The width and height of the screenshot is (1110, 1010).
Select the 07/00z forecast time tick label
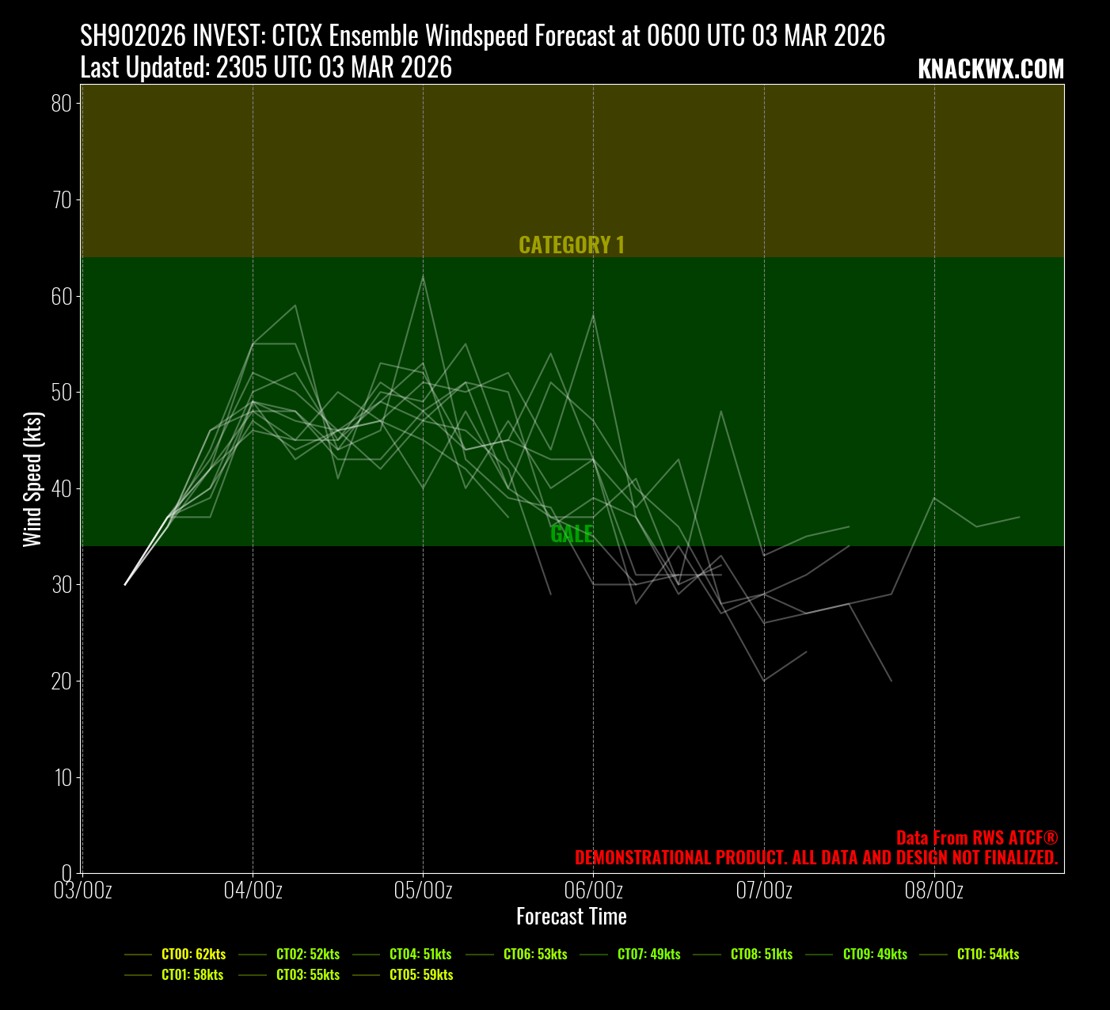point(764,890)
